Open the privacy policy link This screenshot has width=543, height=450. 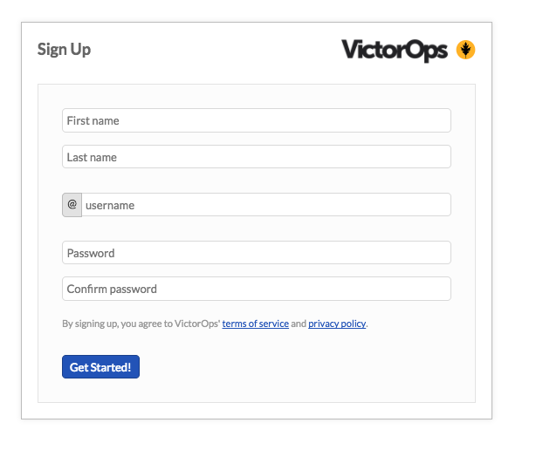pos(337,324)
